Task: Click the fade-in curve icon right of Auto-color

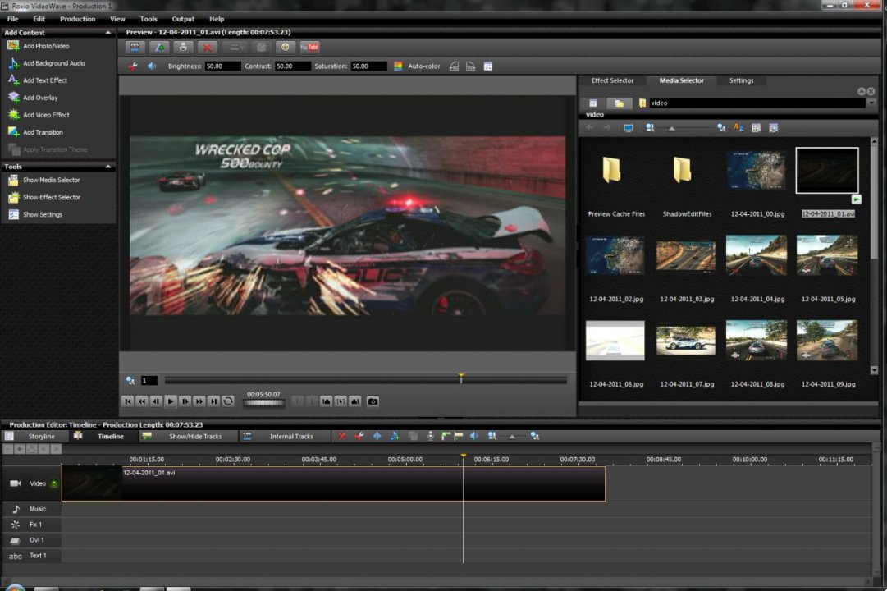Action: (x=454, y=66)
